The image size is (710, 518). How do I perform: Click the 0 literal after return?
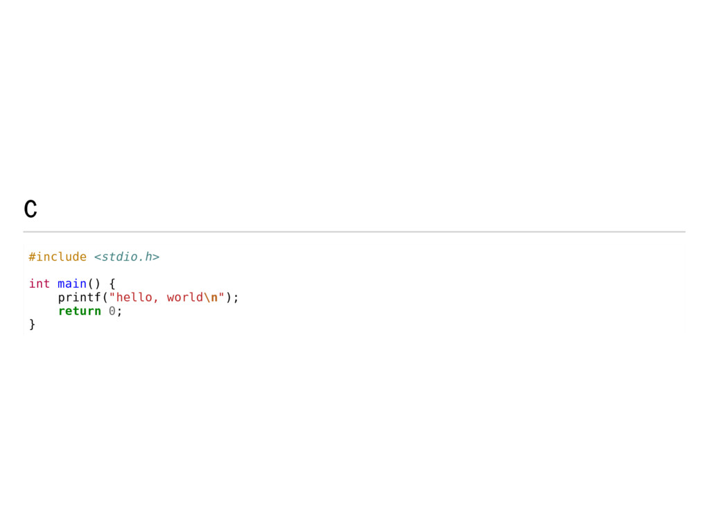tap(112, 311)
